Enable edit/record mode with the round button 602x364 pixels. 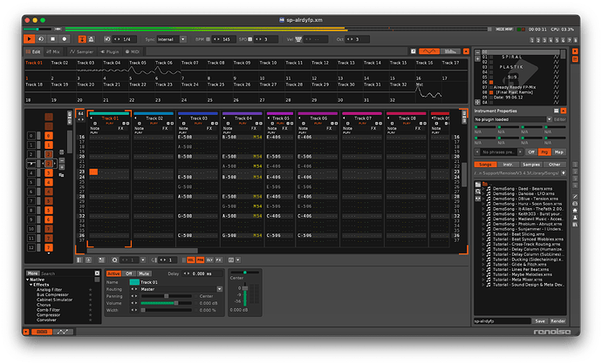(x=64, y=39)
